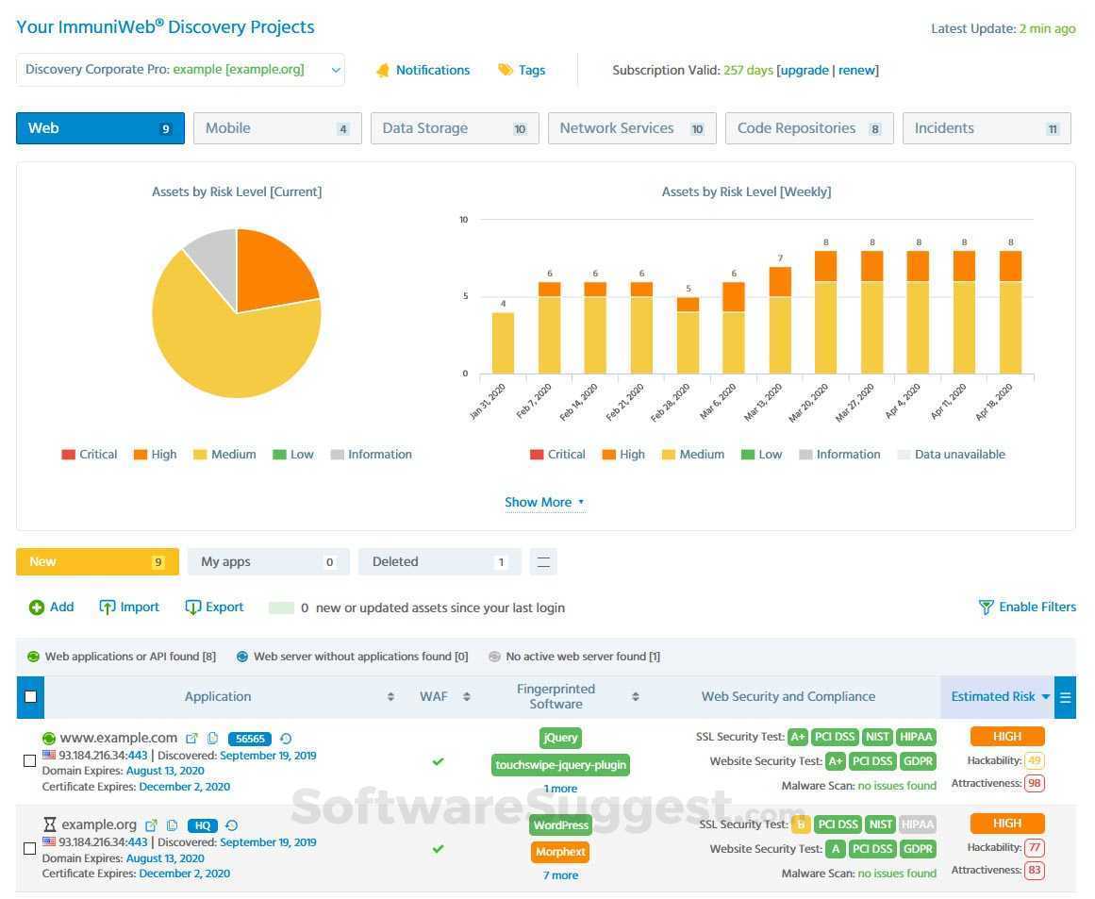This screenshot has width=1095, height=899.
Task: Open the Discovery Corporate Pro project dropdown
Action: point(180,70)
